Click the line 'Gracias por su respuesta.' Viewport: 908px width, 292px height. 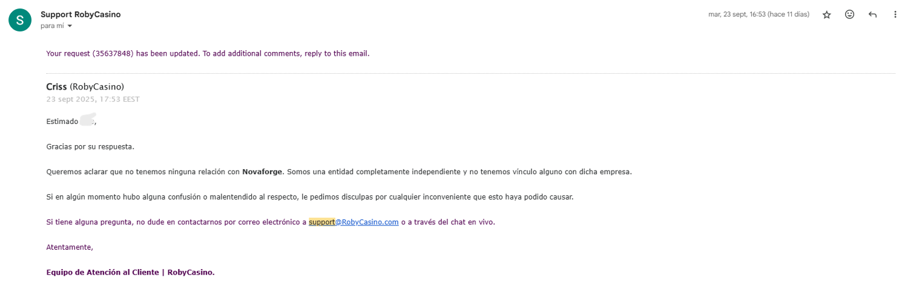[x=90, y=146]
